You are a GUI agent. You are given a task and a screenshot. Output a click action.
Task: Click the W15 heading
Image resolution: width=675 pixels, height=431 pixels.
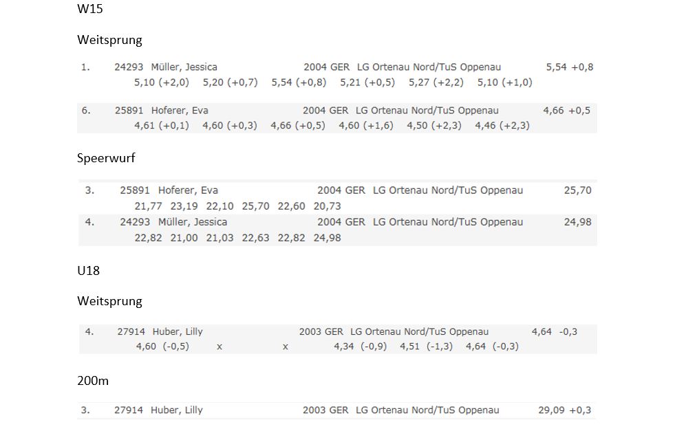tap(90, 9)
